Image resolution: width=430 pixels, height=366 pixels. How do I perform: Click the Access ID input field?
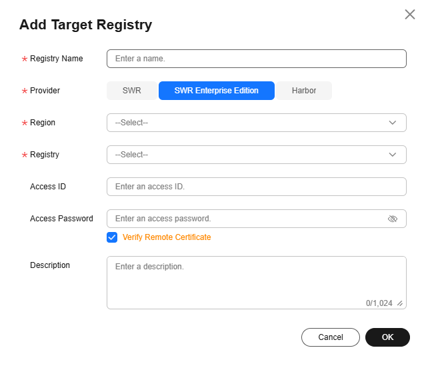tap(257, 187)
